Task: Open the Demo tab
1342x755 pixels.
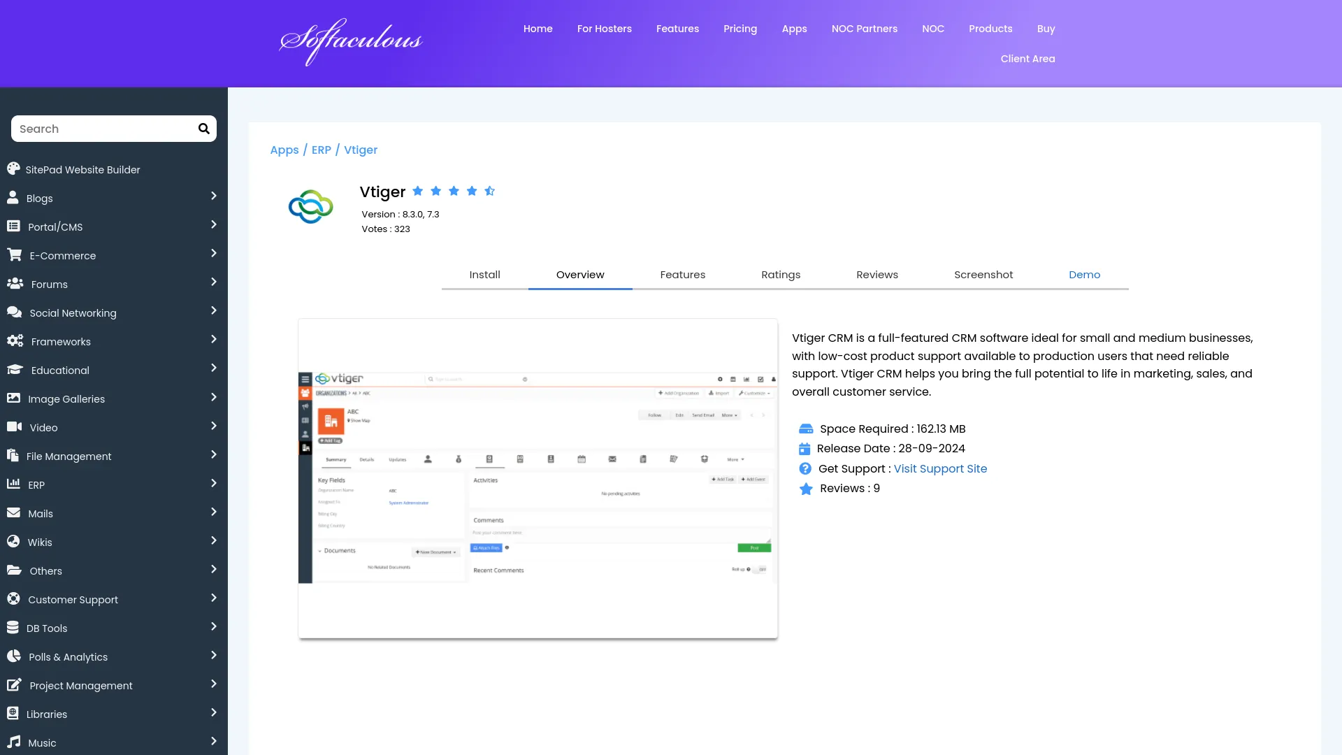Action: tap(1084, 275)
